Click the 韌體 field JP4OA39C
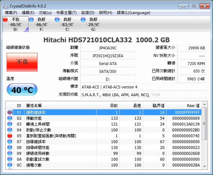Viewport: 213px width, 175px height. point(108,48)
